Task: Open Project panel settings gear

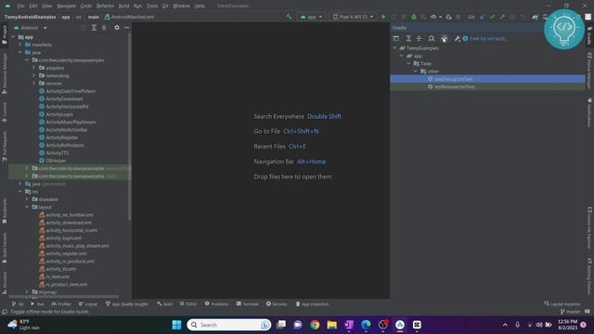Action: [x=117, y=28]
